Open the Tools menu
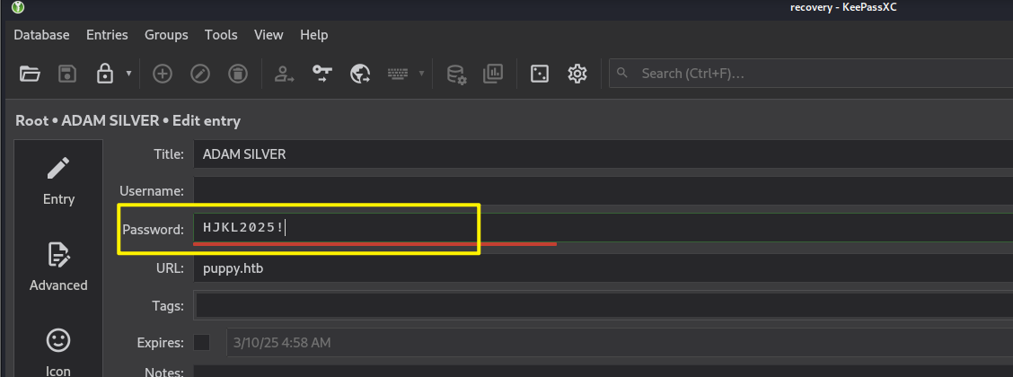 click(221, 35)
